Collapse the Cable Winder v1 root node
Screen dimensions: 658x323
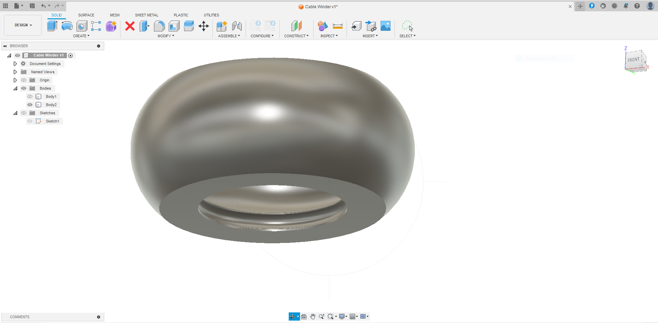click(9, 55)
